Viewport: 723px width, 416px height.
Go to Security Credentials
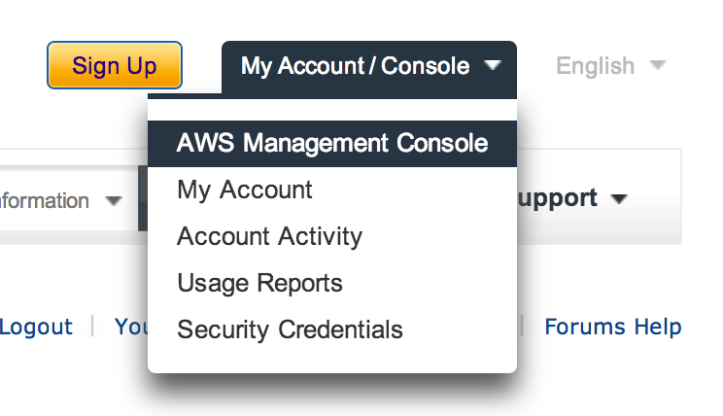click(290, 329)
